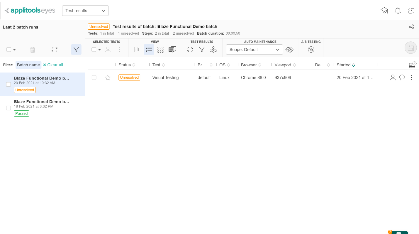Delete selected batches with trash icon
Image resolution: width=419 pixels, height=234 pixels.
pyautogui.click(x=33, y=50)
